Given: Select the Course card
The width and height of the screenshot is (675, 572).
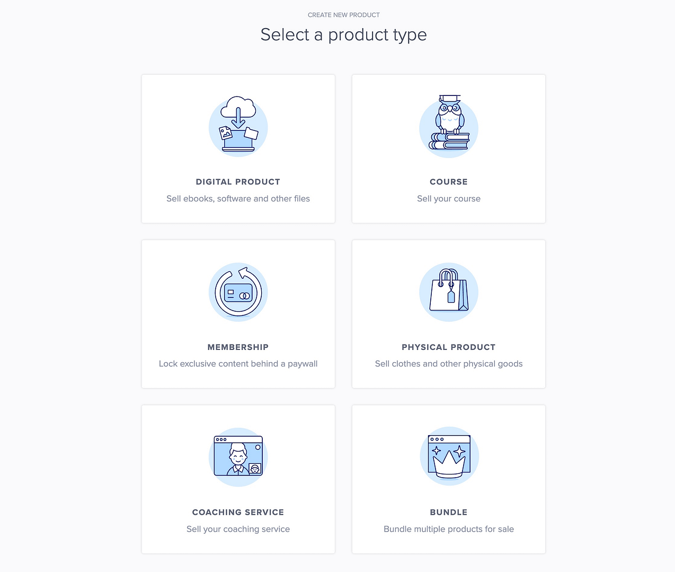Looking at the screenshot, I should [449, 148].
